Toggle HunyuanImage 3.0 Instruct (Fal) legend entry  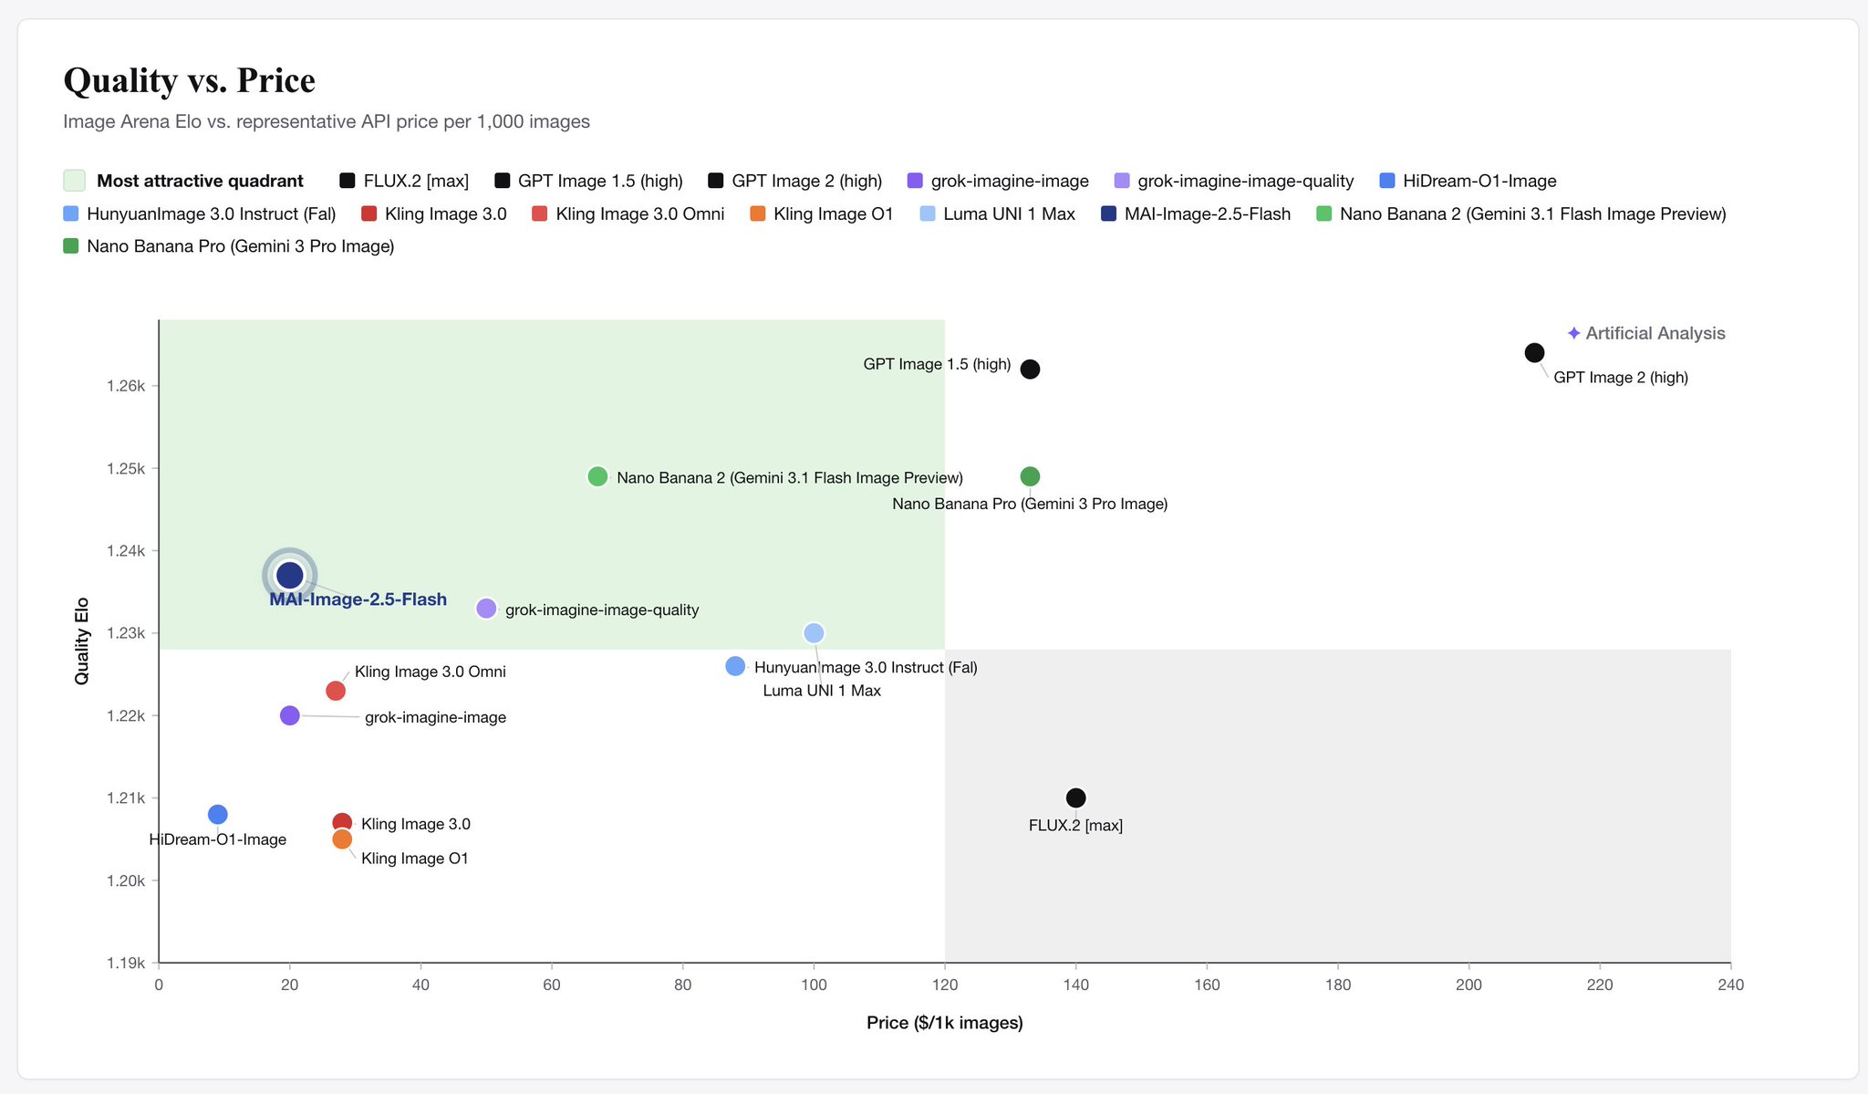(x=200, y=214)
